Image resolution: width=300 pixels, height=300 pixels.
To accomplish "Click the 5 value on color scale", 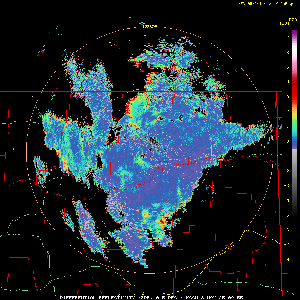I will point(288,67).
